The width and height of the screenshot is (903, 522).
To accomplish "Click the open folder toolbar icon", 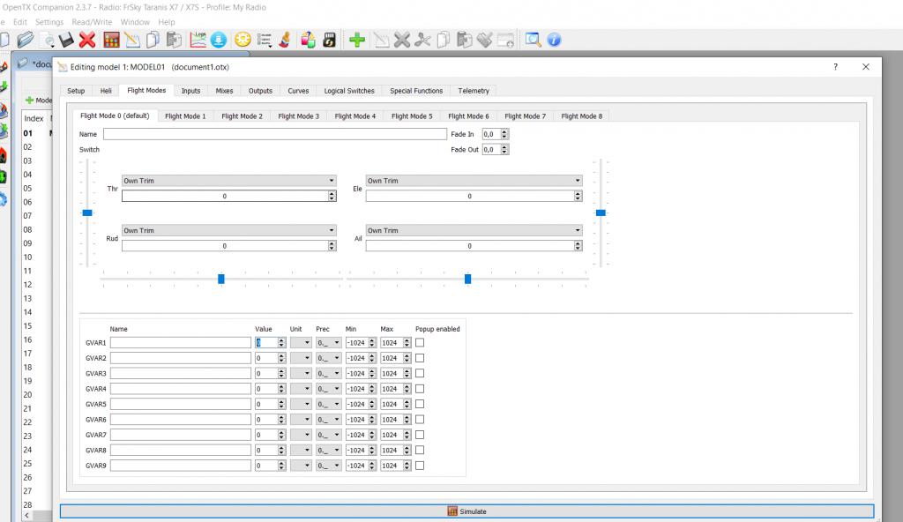I will pyautogui.click(x=26, y=40).
